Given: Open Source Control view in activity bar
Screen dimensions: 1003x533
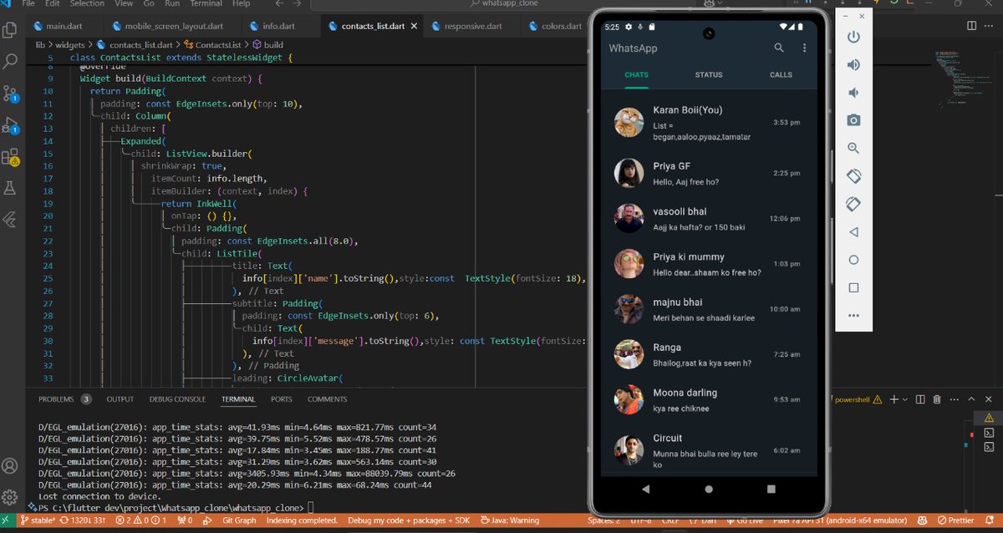Looking at the screenshot, I should (11, 93).
